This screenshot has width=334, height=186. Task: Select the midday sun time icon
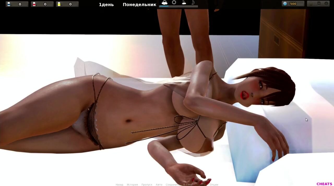[174, 3]
